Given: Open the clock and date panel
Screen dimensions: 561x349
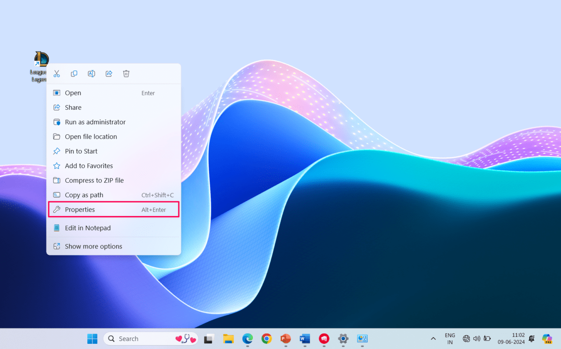Looking at the screenshot, I should pos(511,339).
